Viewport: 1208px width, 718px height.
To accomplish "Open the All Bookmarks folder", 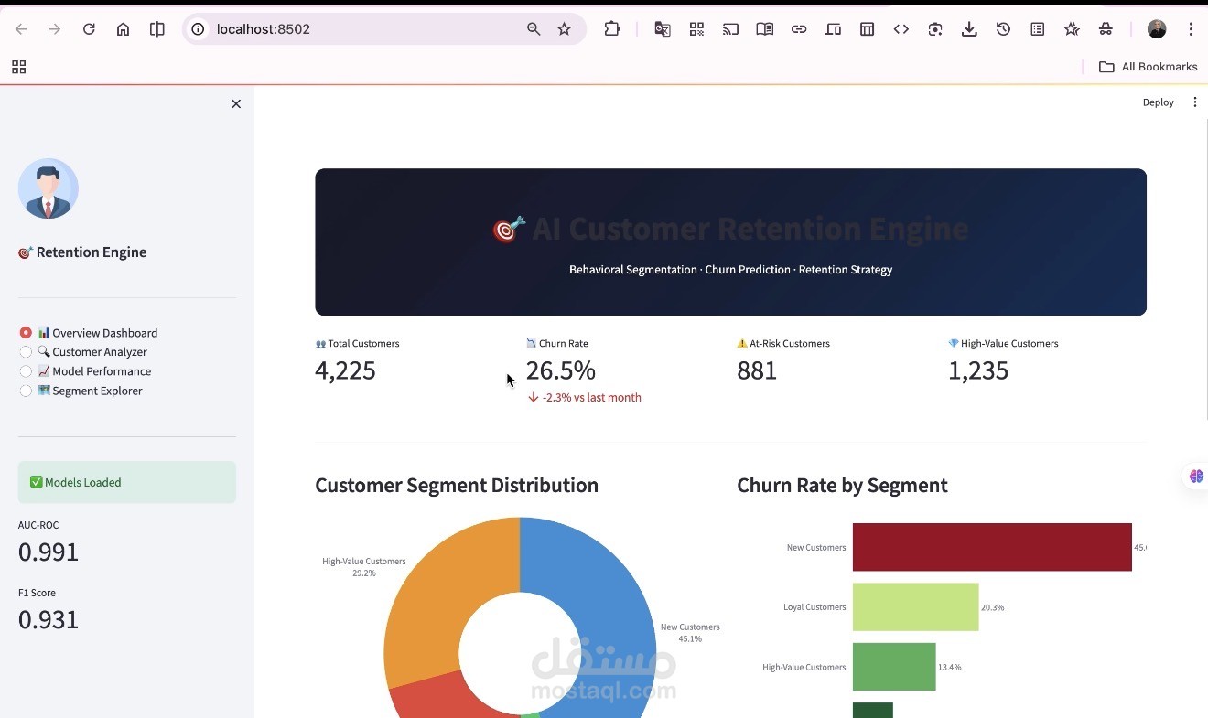I will click(1148, 67).
